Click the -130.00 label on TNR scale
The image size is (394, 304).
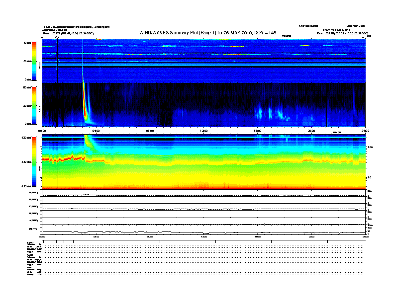pos(26,138)
